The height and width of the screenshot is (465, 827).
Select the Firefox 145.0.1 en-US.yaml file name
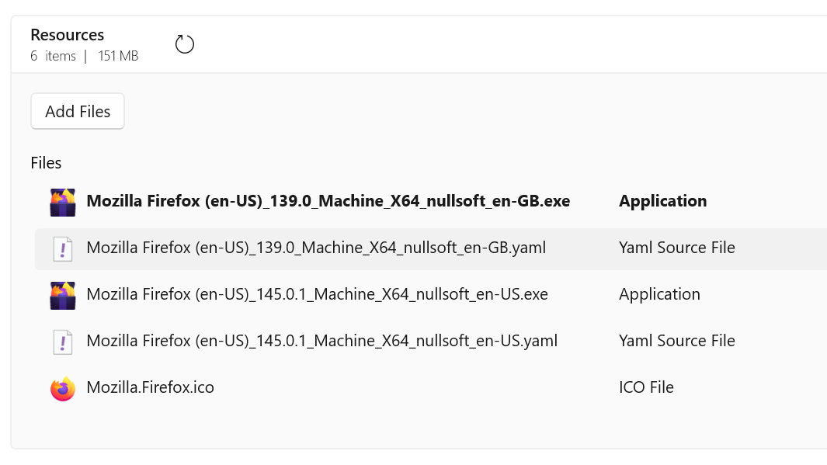pyautogui.click(x=321, y=341)
